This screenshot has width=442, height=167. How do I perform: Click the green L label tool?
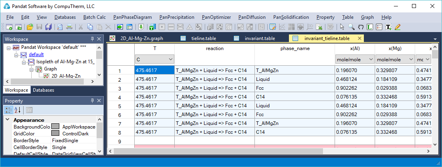click(x=369, y=27)
